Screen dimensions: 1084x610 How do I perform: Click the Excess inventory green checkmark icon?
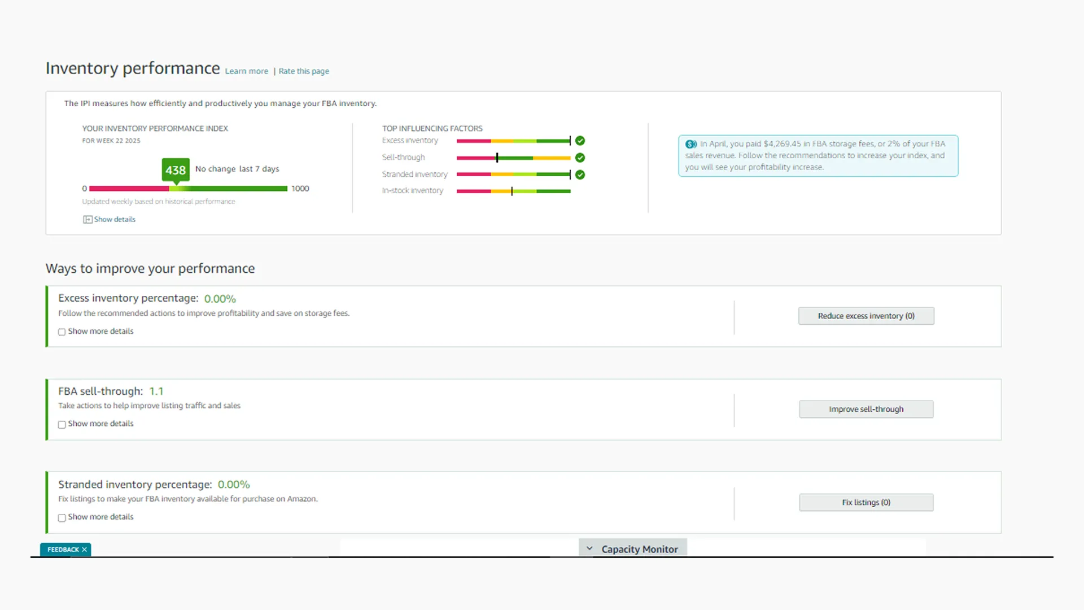(x=580, y=141)
